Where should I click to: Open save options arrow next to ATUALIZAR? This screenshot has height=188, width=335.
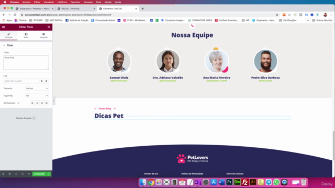[x=49, y=174]
